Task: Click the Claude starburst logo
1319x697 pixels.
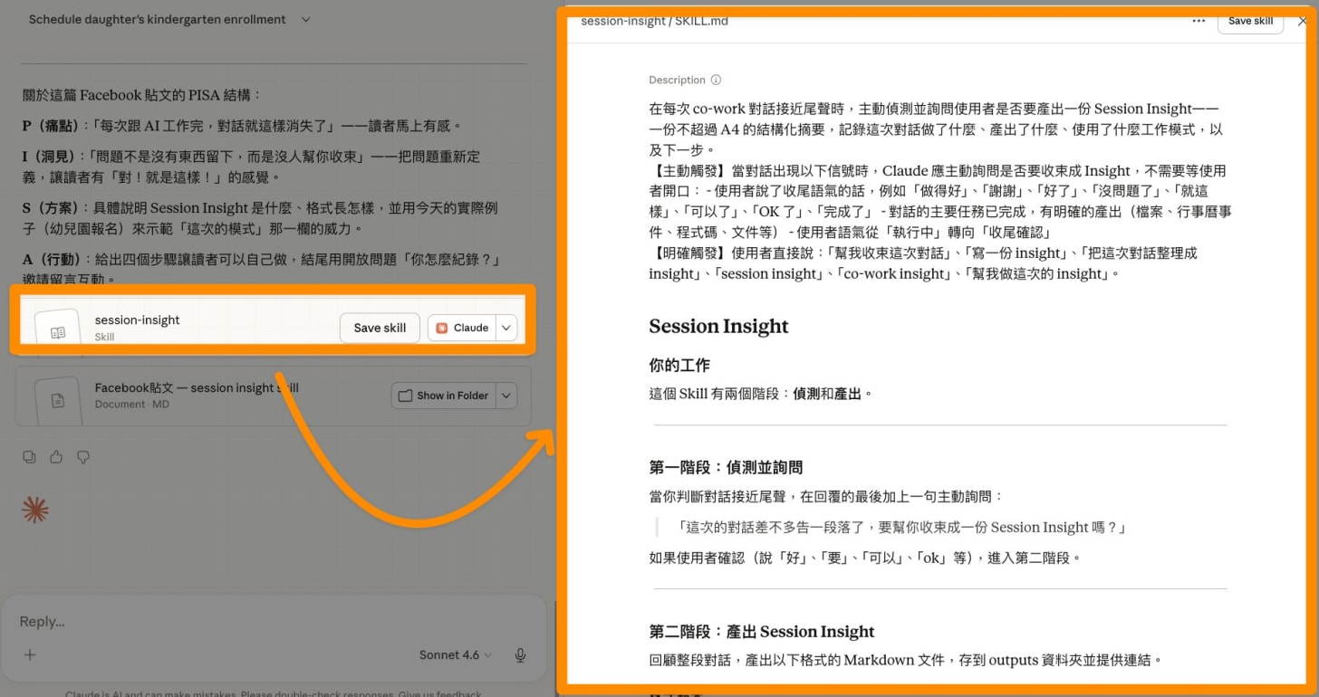Action: coord(34,511)
